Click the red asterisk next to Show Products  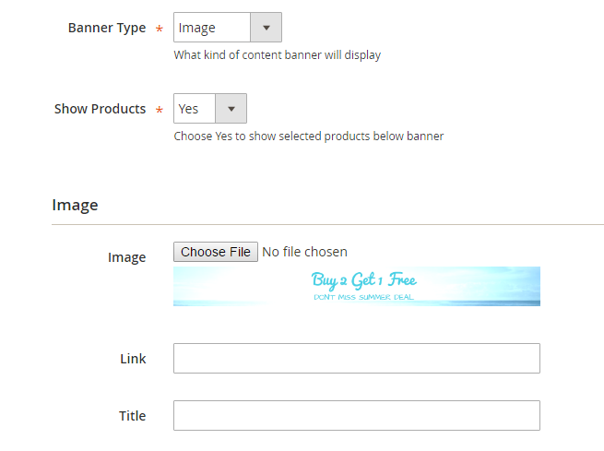tap(160, 110)
